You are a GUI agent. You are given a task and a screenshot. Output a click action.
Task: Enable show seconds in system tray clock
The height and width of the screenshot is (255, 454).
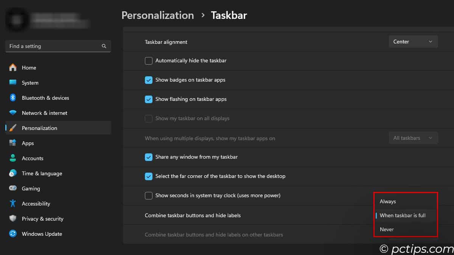click(148, 195)
